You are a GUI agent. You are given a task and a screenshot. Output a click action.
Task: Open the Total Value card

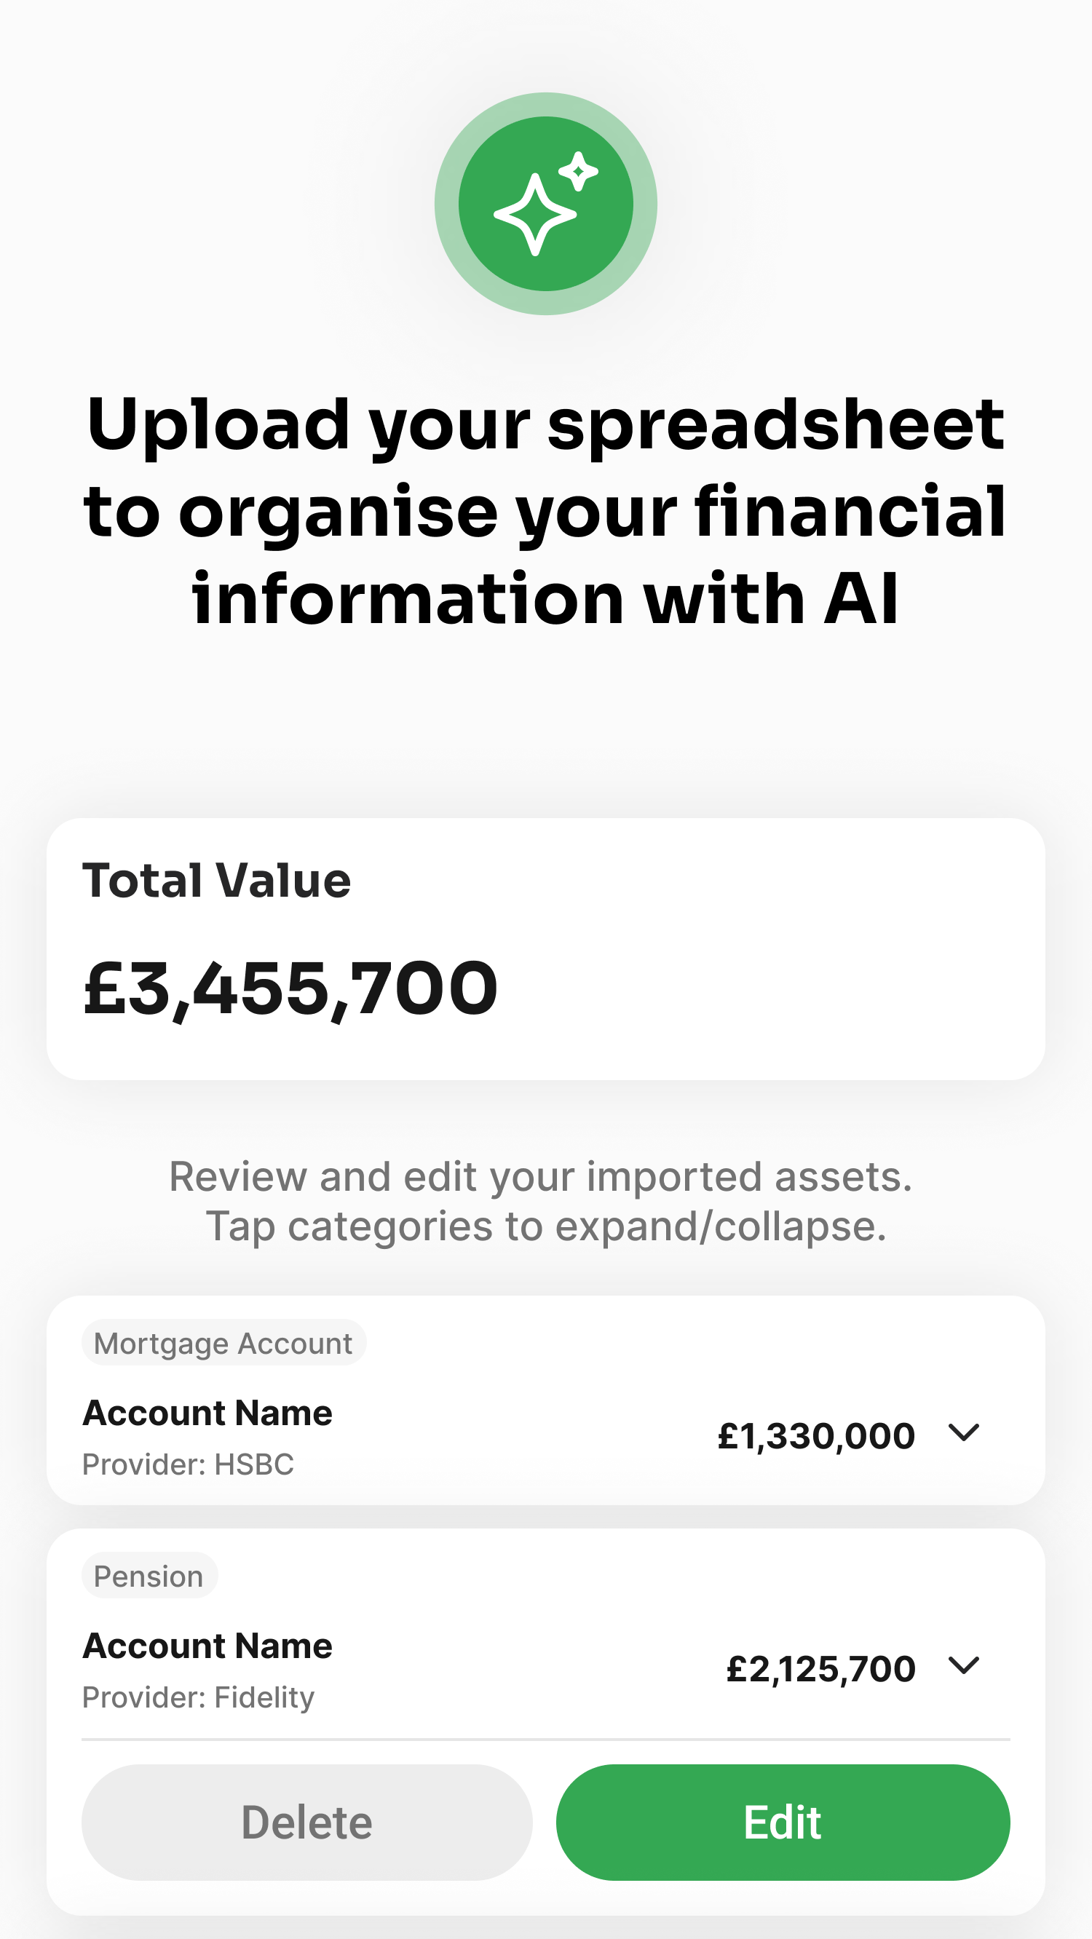coord(546,948)
